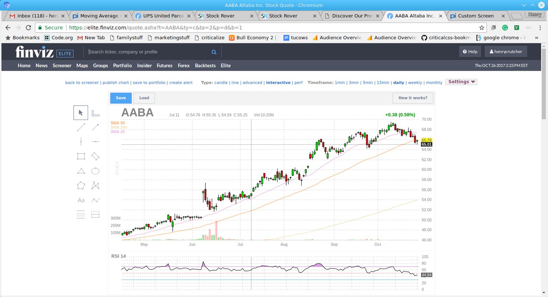Switch chart type to line
The height and width of the screenshot is (297, 548).
pyautogui.click(x=235, y=82)
